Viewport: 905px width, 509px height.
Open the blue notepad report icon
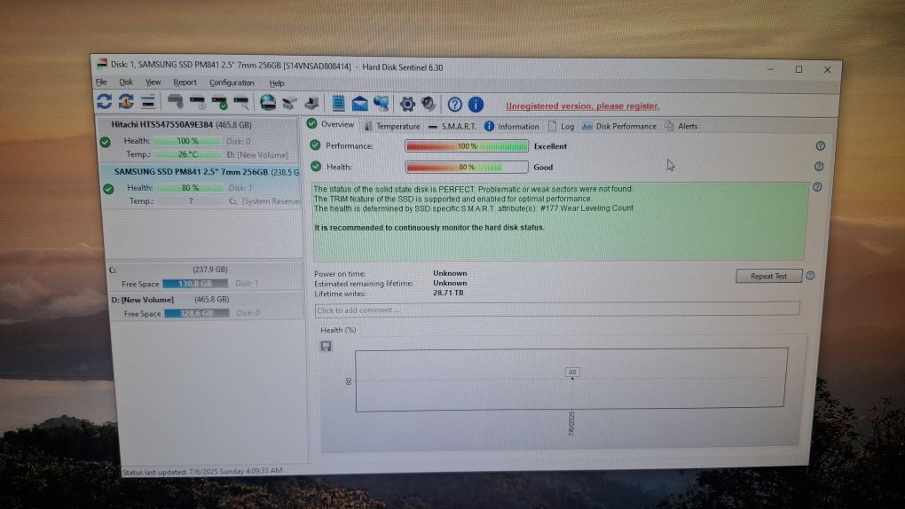[x=338, y=103]
